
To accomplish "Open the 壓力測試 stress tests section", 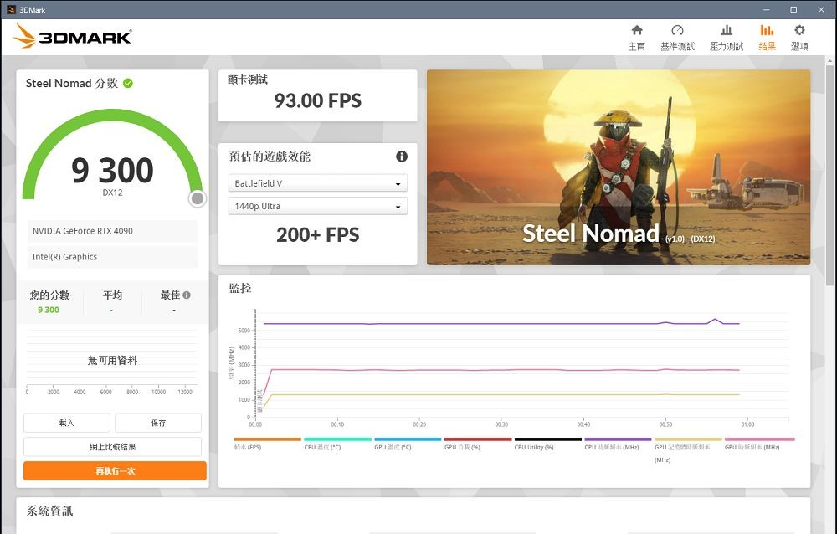I will (727, 38).
